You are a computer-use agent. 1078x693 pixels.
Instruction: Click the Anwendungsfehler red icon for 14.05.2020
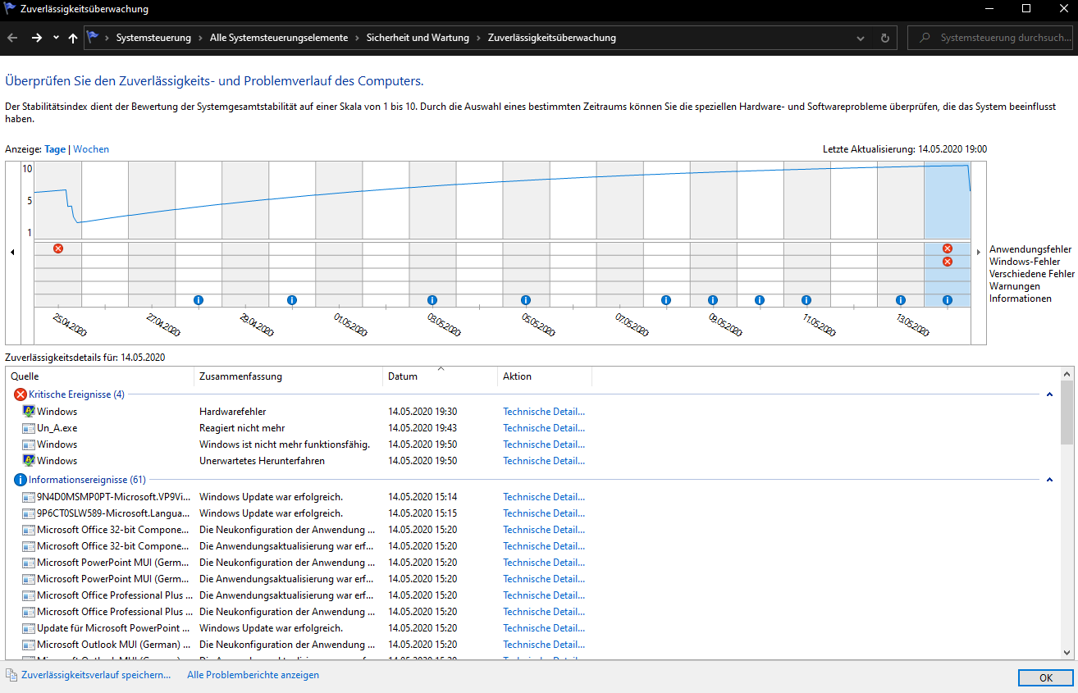click(x=948, y=248)
